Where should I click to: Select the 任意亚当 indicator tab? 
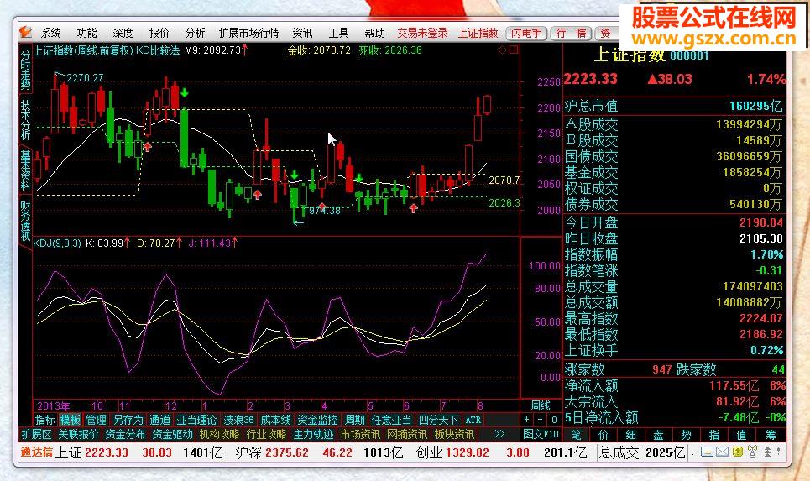392,420
